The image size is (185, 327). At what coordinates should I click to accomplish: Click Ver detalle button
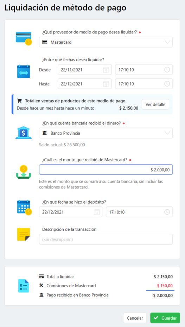point(155,105)
